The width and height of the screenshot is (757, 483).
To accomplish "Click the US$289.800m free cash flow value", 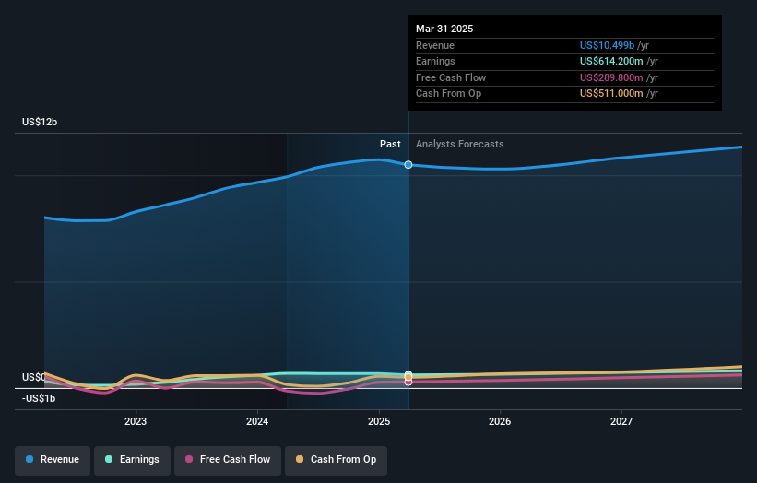I will click(611, 77).
